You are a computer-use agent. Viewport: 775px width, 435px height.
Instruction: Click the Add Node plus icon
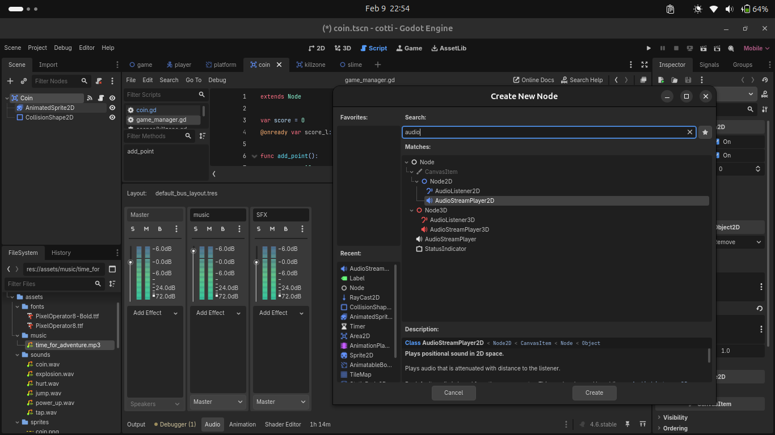[x=10, y=81]
